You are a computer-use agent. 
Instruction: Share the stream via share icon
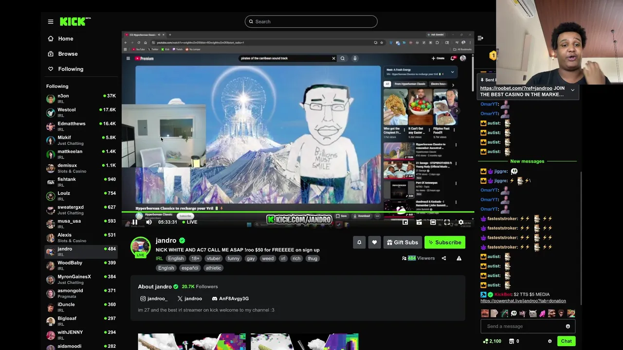tap(444, 258)
